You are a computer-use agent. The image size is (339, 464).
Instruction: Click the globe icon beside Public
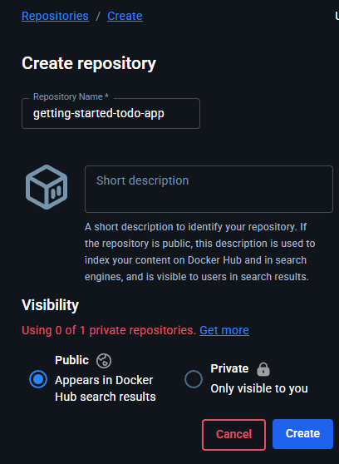[104, 361]
